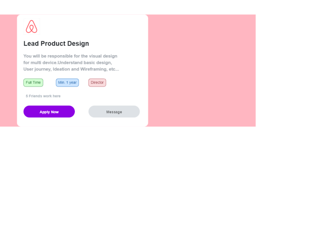The width and height of the screenshot is (315, 249).
Task: Send a message via Message button
Action: [114, 112]
